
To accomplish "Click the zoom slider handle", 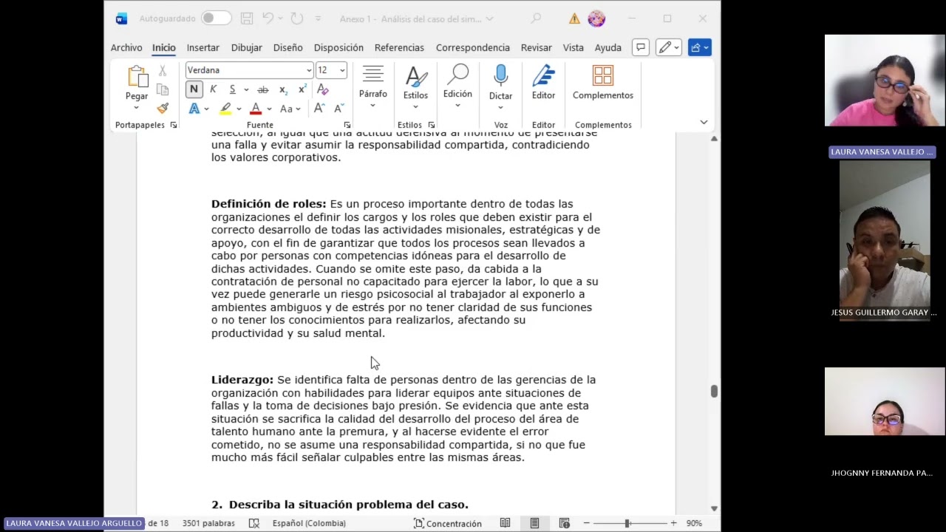I will (x=627, y=523).
